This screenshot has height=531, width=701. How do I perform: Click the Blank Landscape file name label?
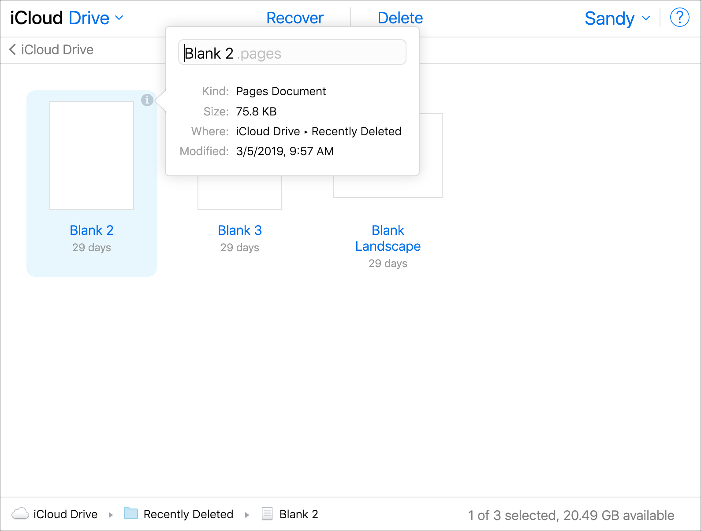[388, 238]
